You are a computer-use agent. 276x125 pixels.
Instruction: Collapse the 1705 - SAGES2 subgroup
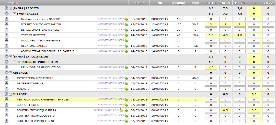14,14
